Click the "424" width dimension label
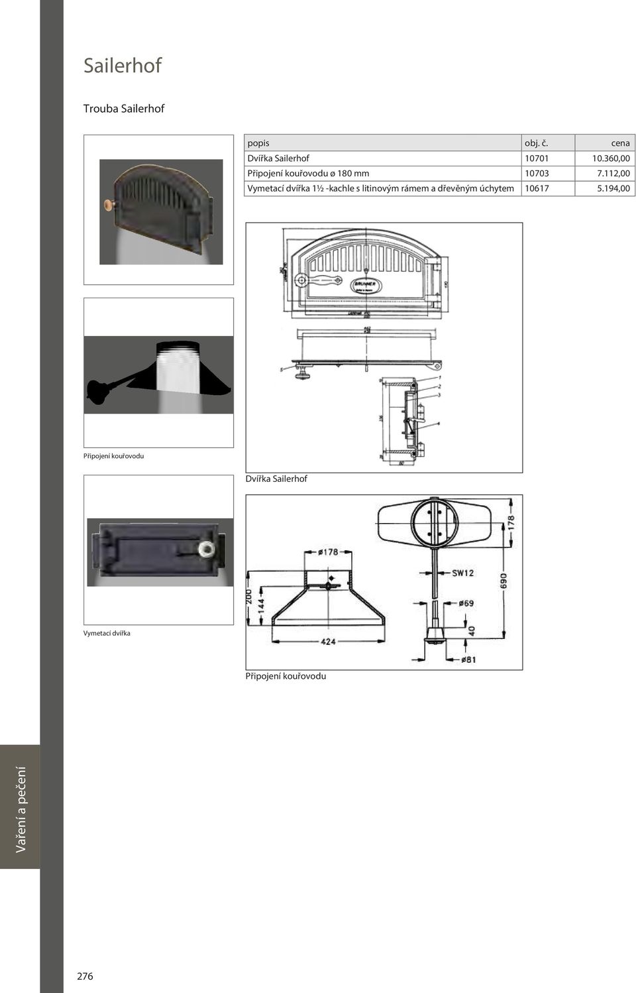 (x=329, y=641)
